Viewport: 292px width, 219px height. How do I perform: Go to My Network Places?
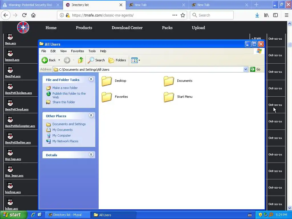65,141
